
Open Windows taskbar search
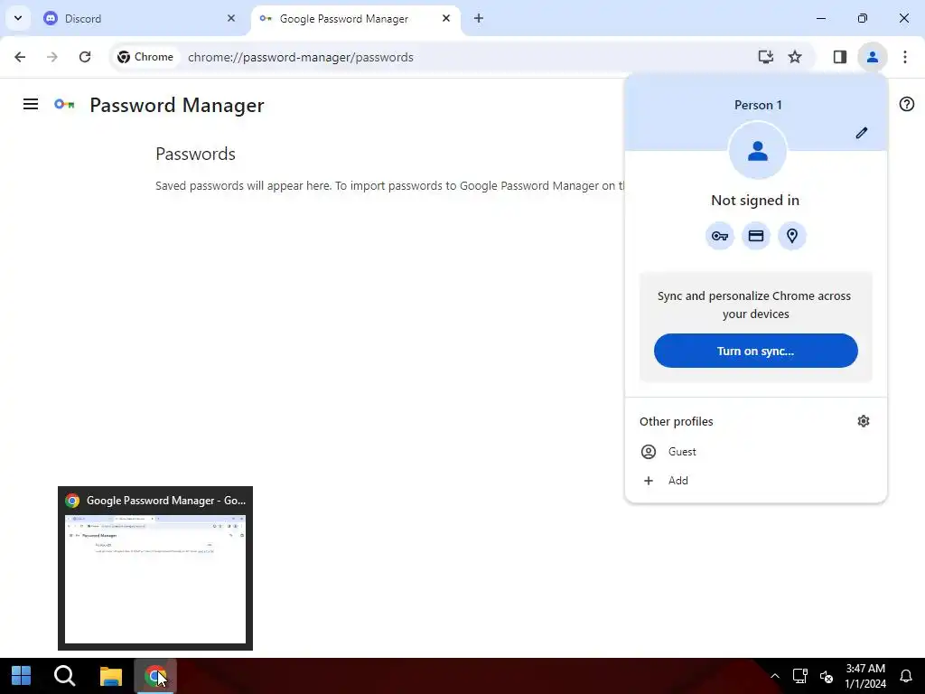[x=64, y=676]
